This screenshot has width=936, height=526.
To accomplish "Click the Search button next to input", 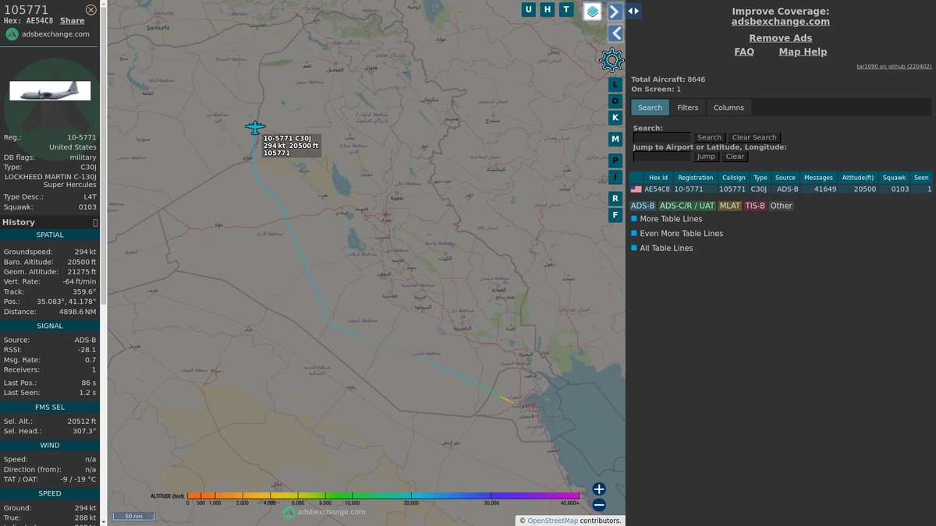I will [709, 137].
